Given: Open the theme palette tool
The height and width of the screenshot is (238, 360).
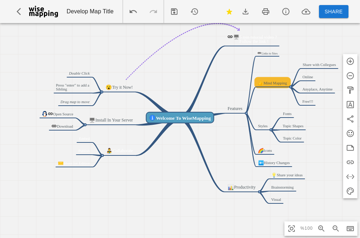Looking at the screenshot, I should point(350,191).
